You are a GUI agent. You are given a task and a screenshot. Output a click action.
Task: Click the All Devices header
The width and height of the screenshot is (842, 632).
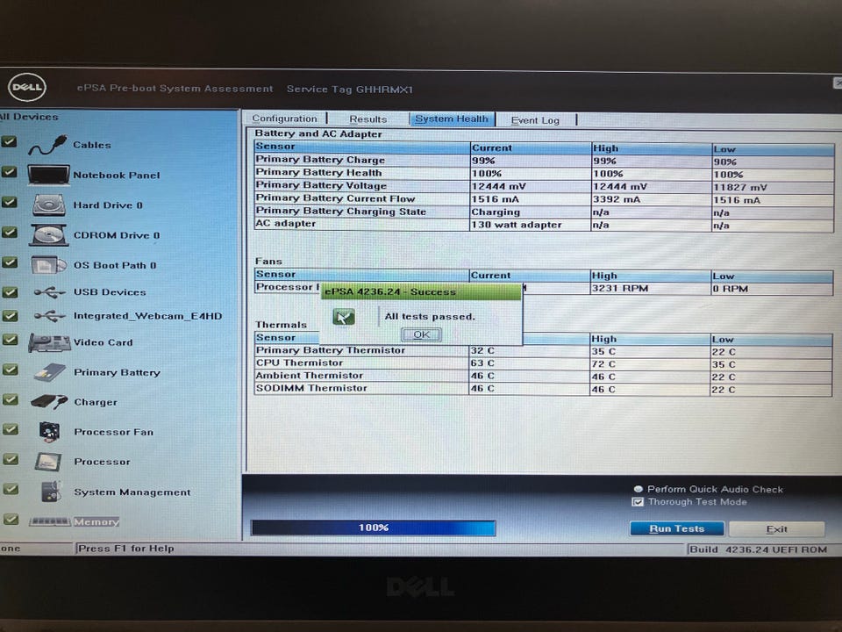[29, 117]
